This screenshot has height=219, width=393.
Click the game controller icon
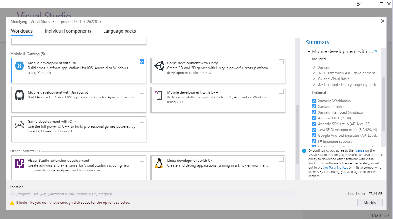click(x=19, y=124)
